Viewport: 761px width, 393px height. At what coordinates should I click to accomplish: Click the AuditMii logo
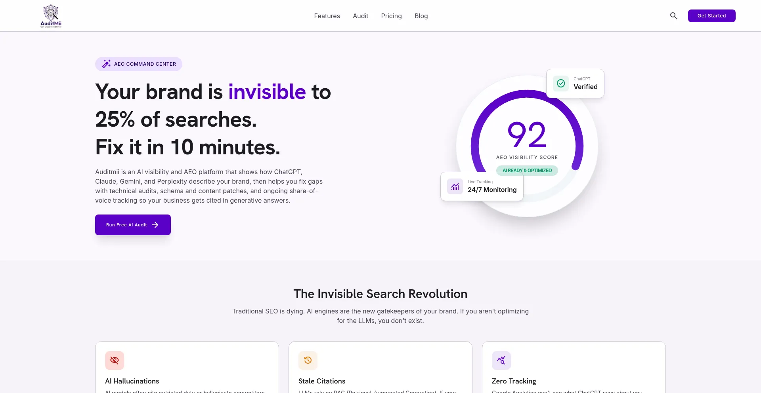coord(51,16)
